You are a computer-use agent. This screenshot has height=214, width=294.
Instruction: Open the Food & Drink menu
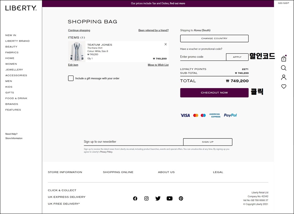point(16,98)
